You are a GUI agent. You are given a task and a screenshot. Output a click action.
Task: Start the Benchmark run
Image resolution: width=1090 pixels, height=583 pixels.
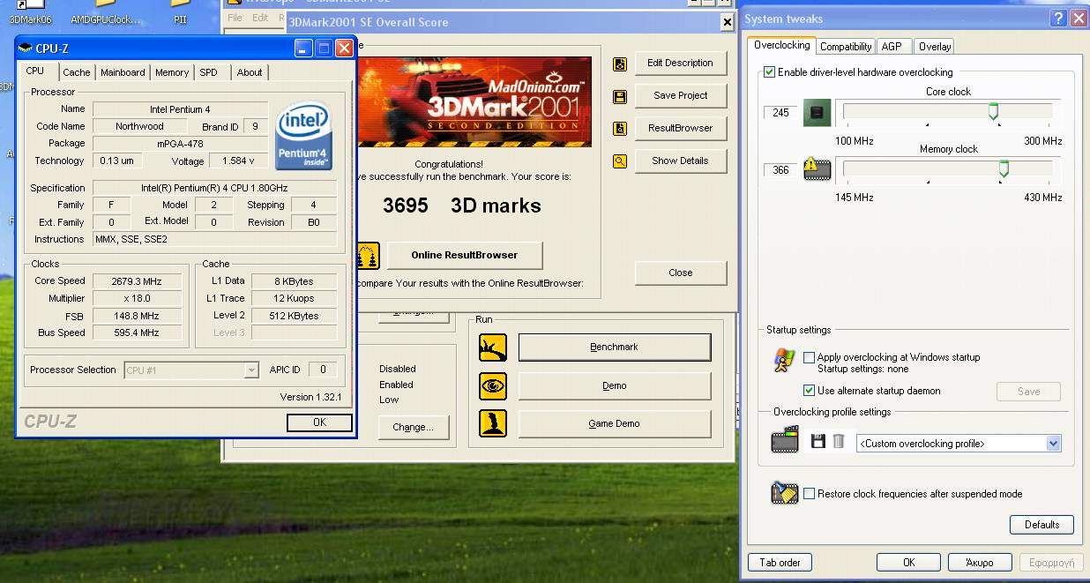pos(614,348)
